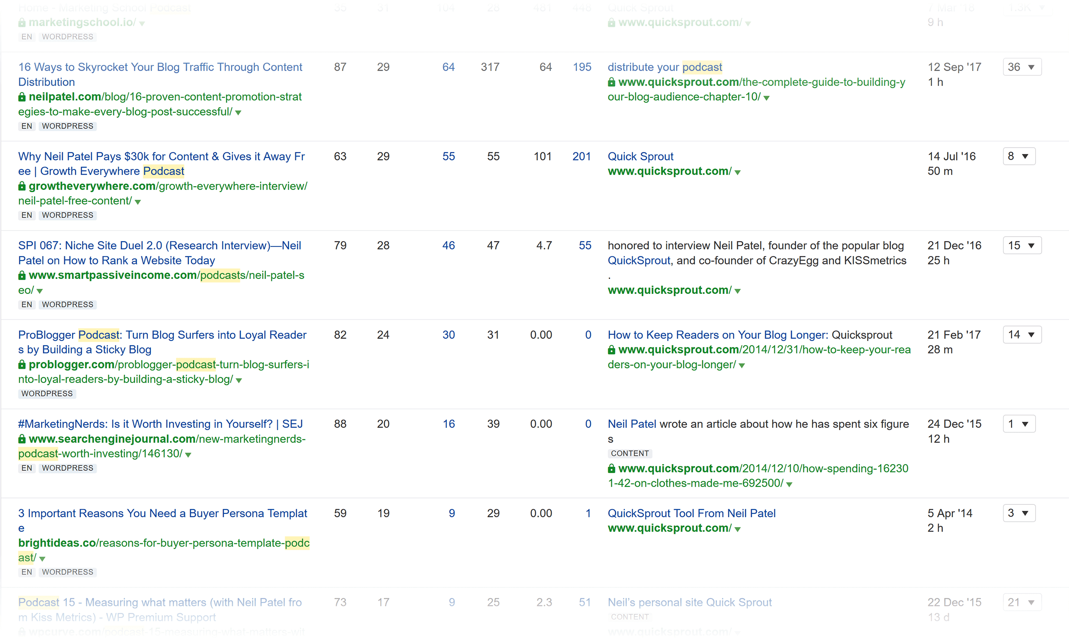Open www.smartpassiveincome.com podcasts URL link
Image resolution: width=1069 pixels, height=640 pixels.
click(x=161, y=282)
